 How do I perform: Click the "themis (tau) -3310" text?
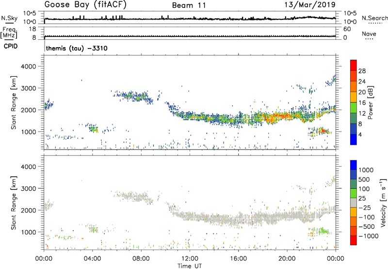coord(77,48)
